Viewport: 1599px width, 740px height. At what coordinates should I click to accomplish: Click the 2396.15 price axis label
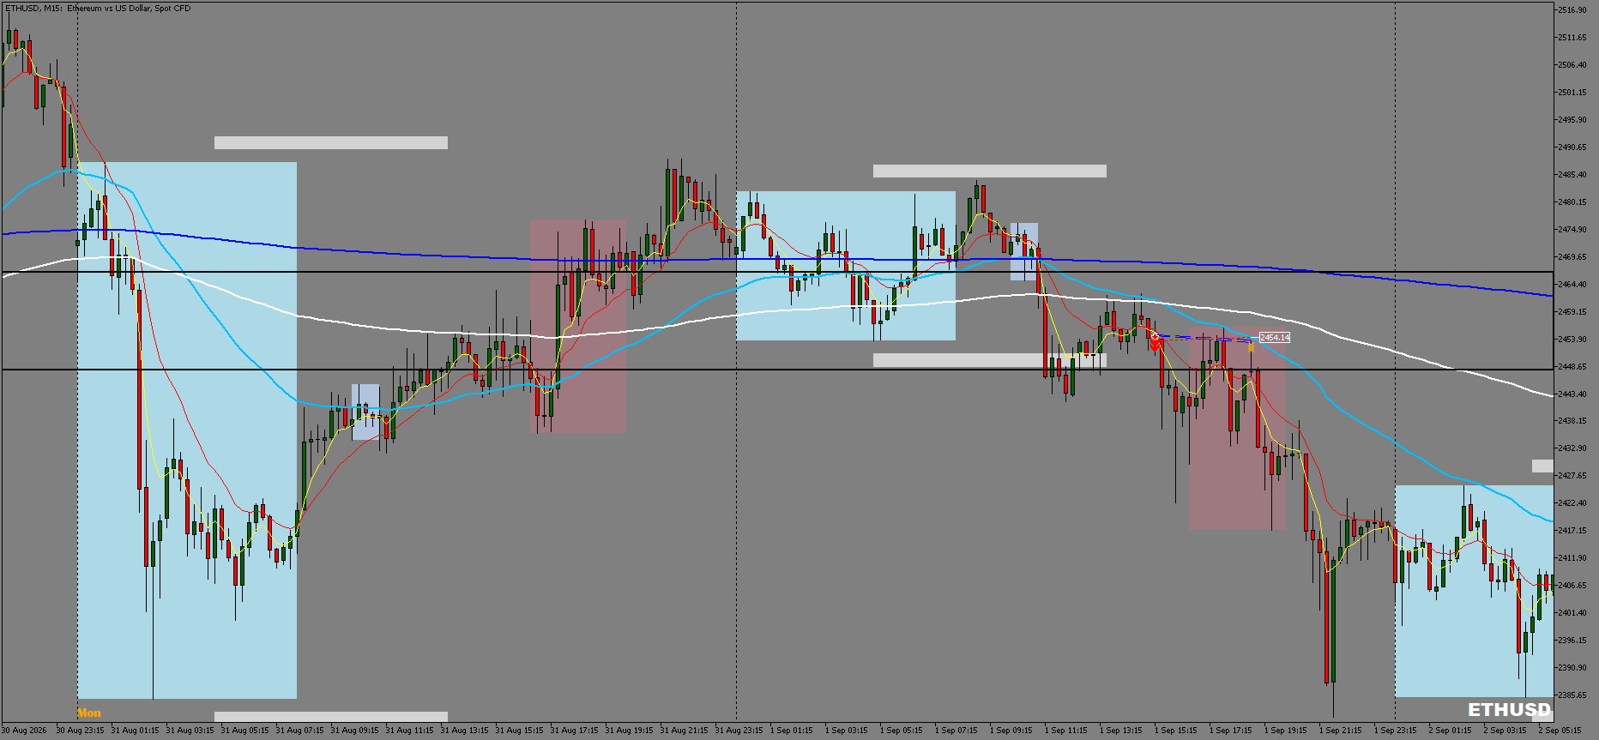1572,641
